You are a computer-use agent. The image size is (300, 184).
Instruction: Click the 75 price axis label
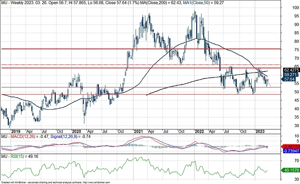coord(296,50)
